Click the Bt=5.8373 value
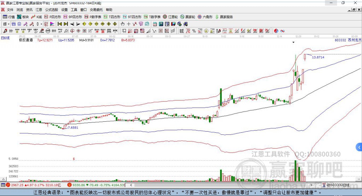Image resolution: width=362 pixels, height=196 pixels. pyautogui.click(x=128, y=40)
